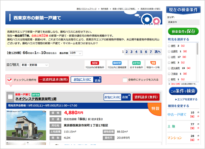Open the 並び替え 新着・更新順 dropdown
This screenshot has height=149, width=205.
pos(35,65)
